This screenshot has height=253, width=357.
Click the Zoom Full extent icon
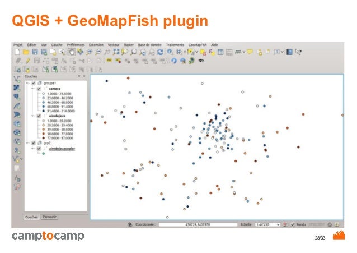pyautogui.click(x=116, y=52)
